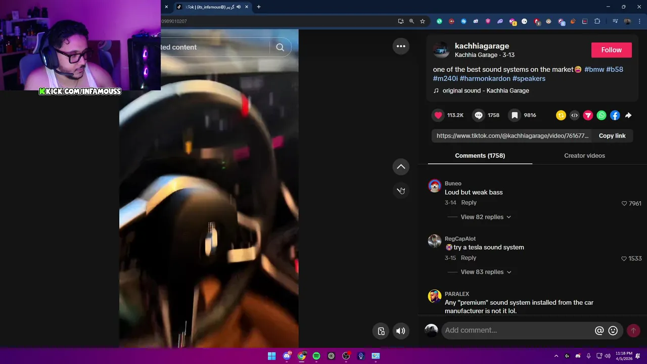Open the #b58 hashtag
647x364 pixels.
pos(615,69)
